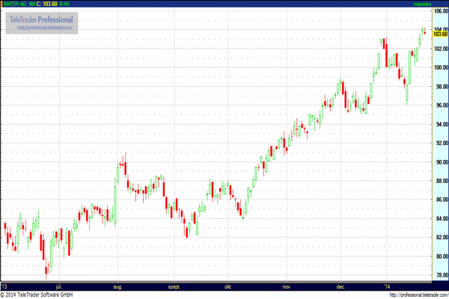The image size is (449, 299).
Task: Select the szept. month marker on time axis
Action: 174,287
